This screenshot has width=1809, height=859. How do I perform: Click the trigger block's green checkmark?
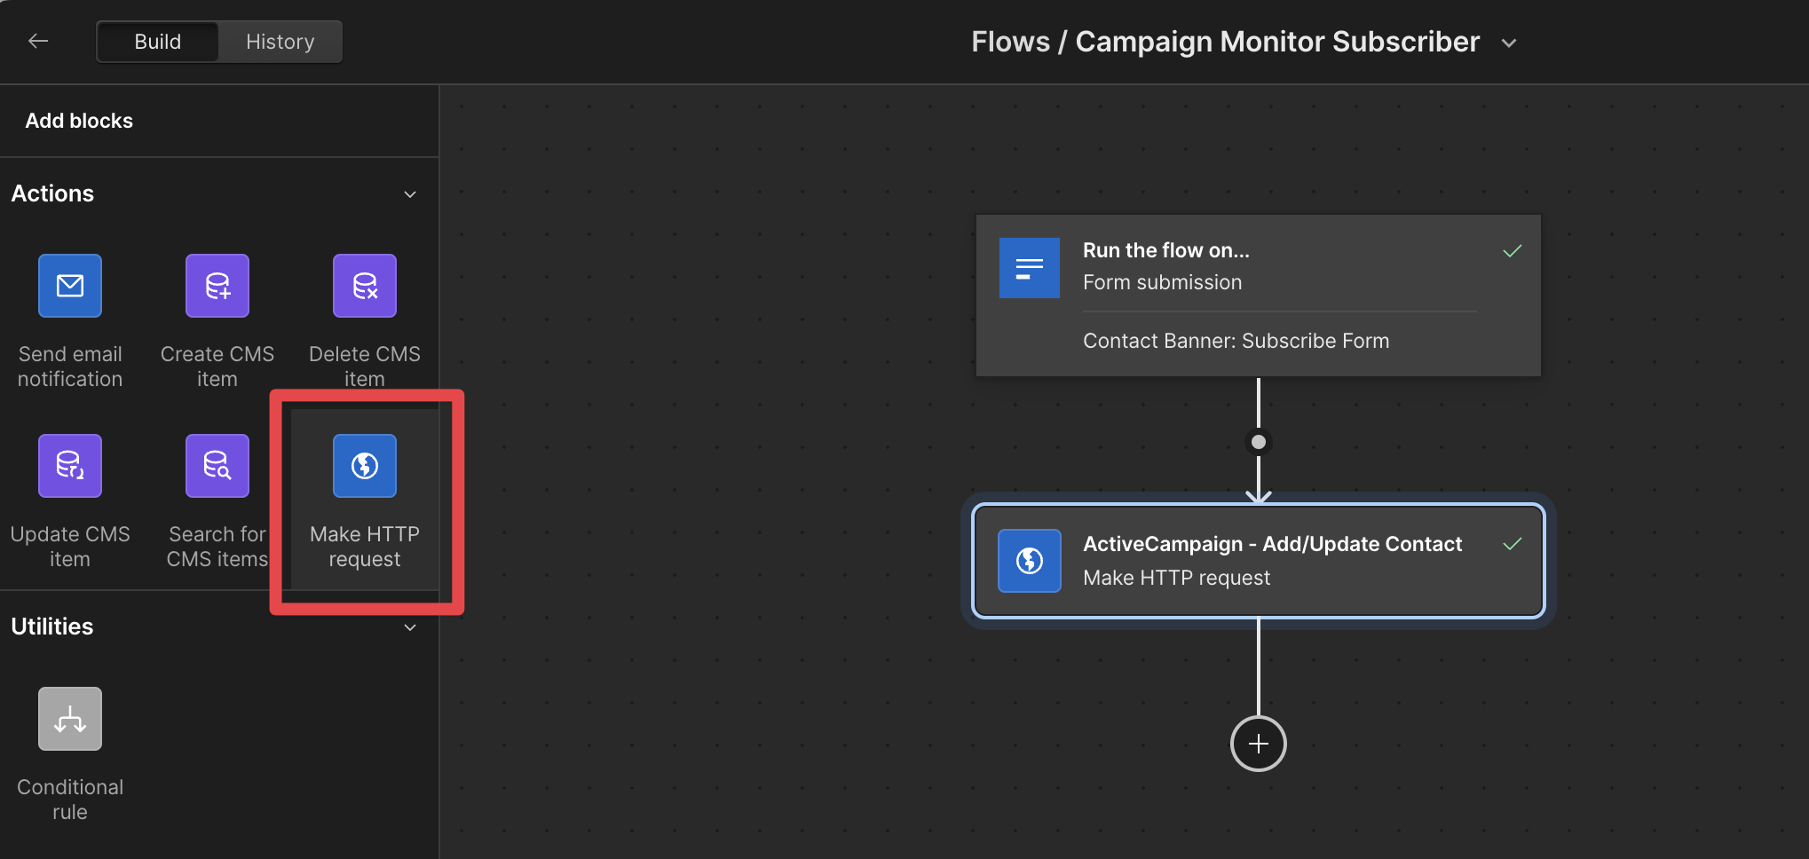coord(1513,251)
